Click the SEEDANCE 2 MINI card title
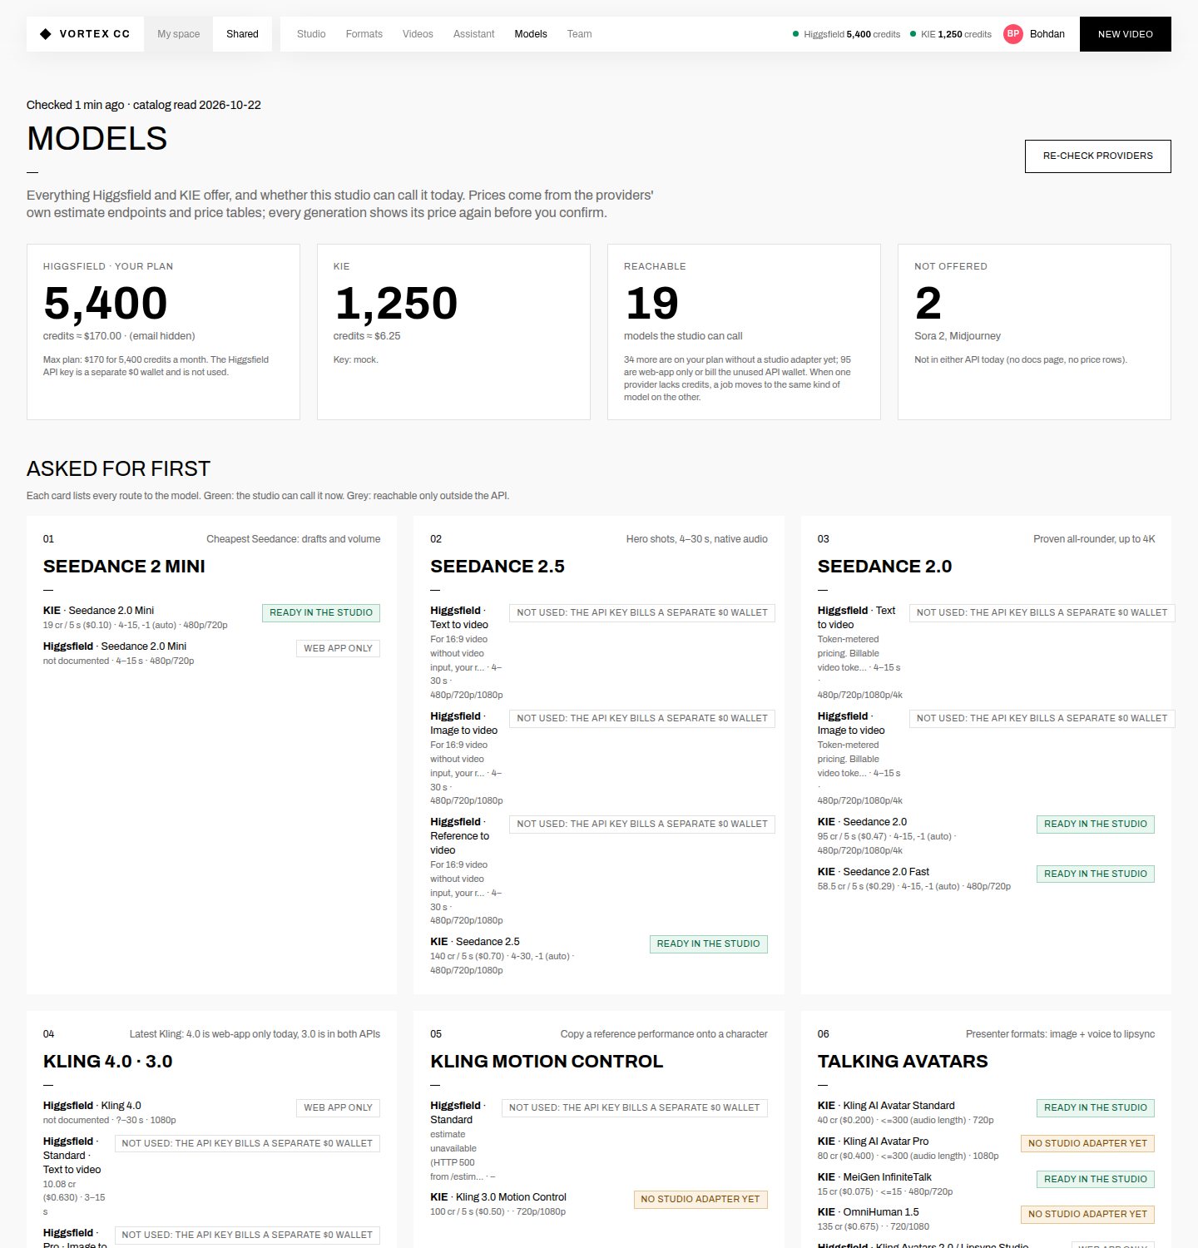 pos(124,567)
